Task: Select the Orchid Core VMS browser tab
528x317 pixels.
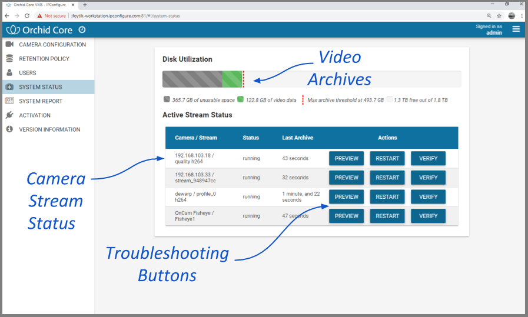Action: [40, 5]
